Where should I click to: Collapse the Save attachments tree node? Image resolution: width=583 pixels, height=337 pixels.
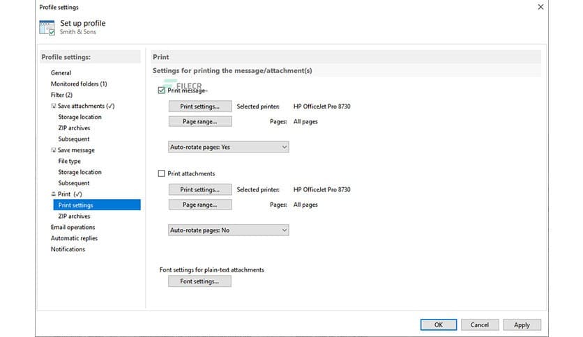(53, 106)
